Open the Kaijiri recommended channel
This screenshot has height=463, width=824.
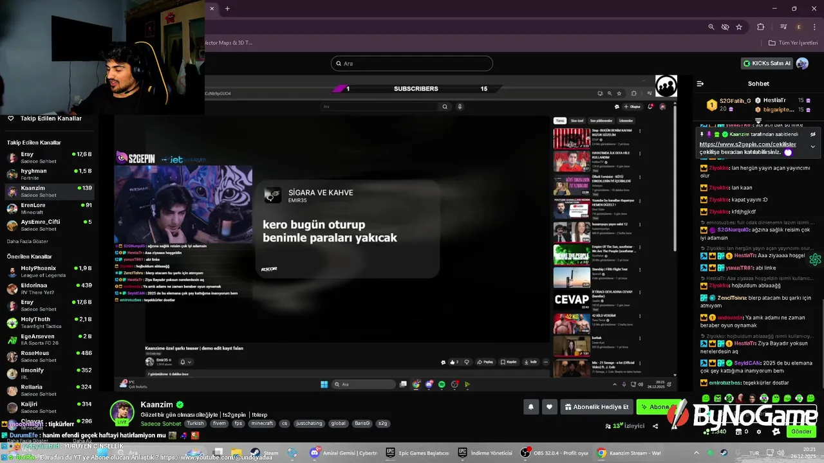click(50, 407)
